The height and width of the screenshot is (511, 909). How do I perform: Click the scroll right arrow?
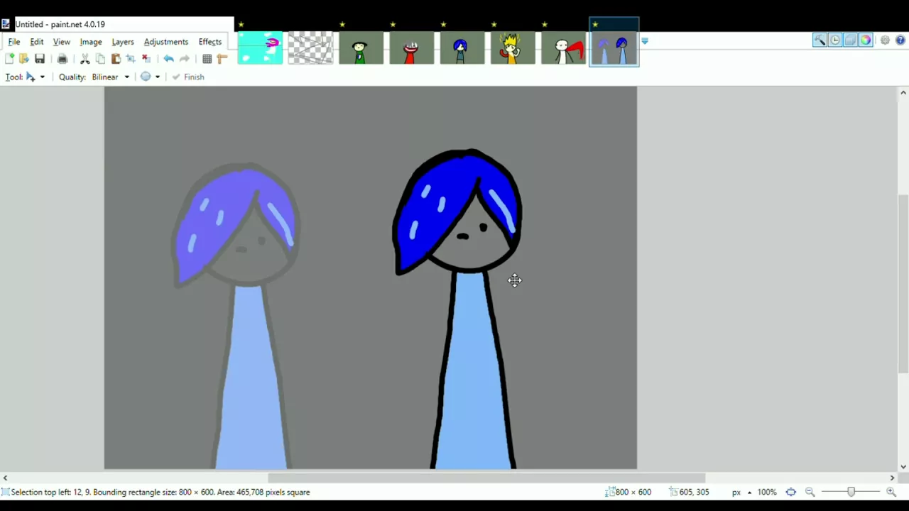(893, 478)
